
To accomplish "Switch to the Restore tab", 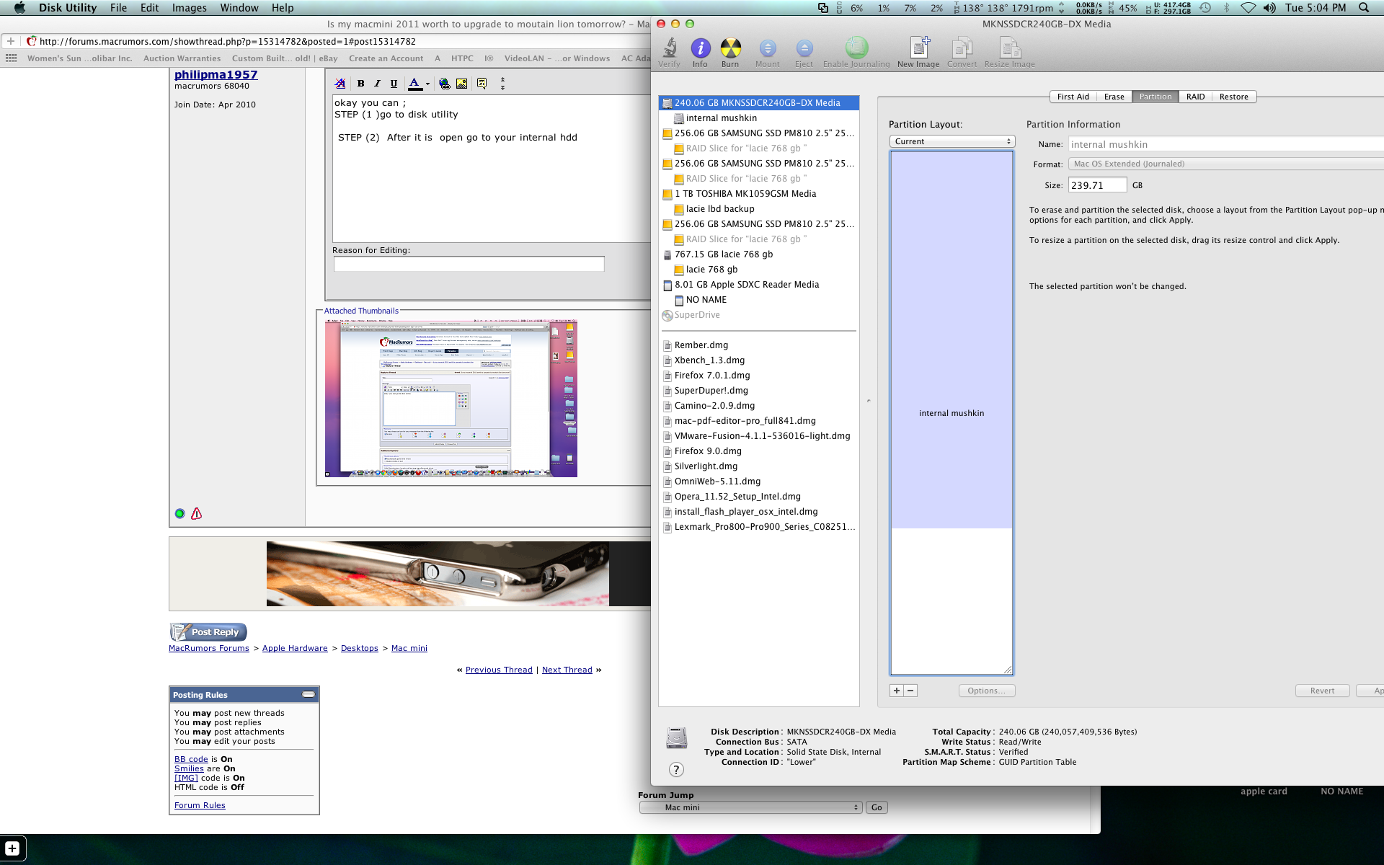I will 1233,97.
